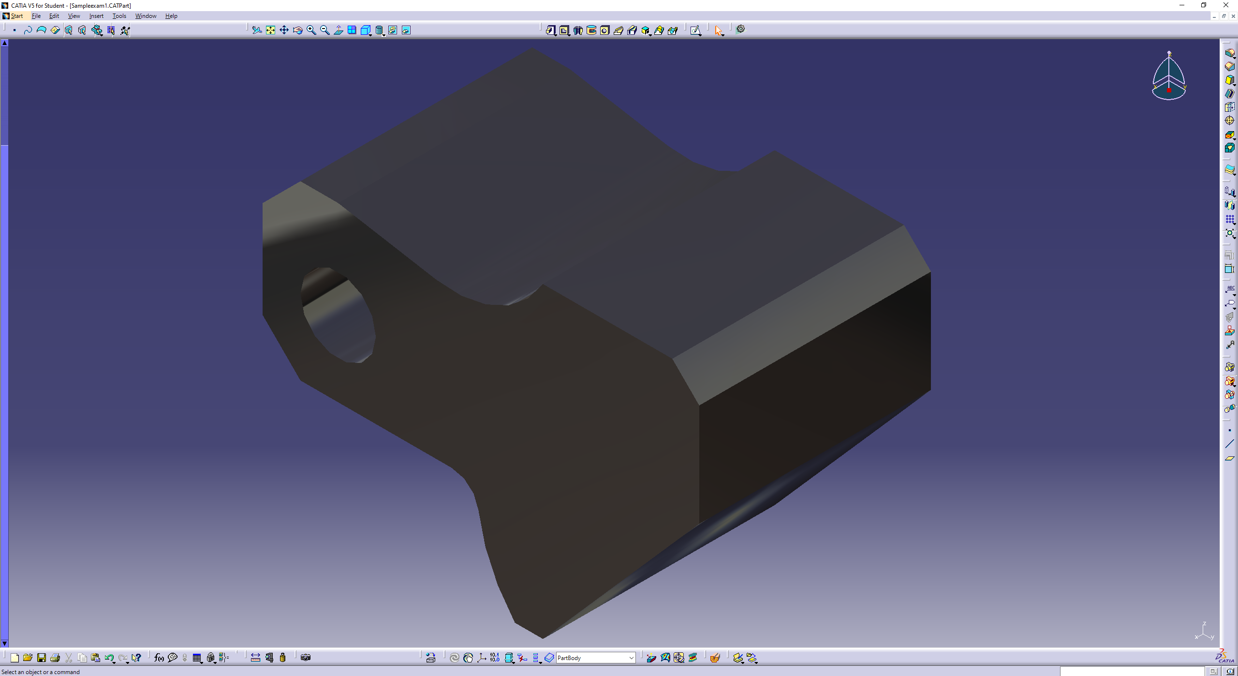Select the Pan view tool
Viewport: 1238px width, 676px height.
click(284, 30)
